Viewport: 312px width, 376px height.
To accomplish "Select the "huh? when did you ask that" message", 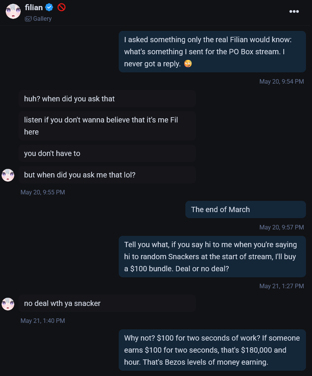I will pos(107,99).
